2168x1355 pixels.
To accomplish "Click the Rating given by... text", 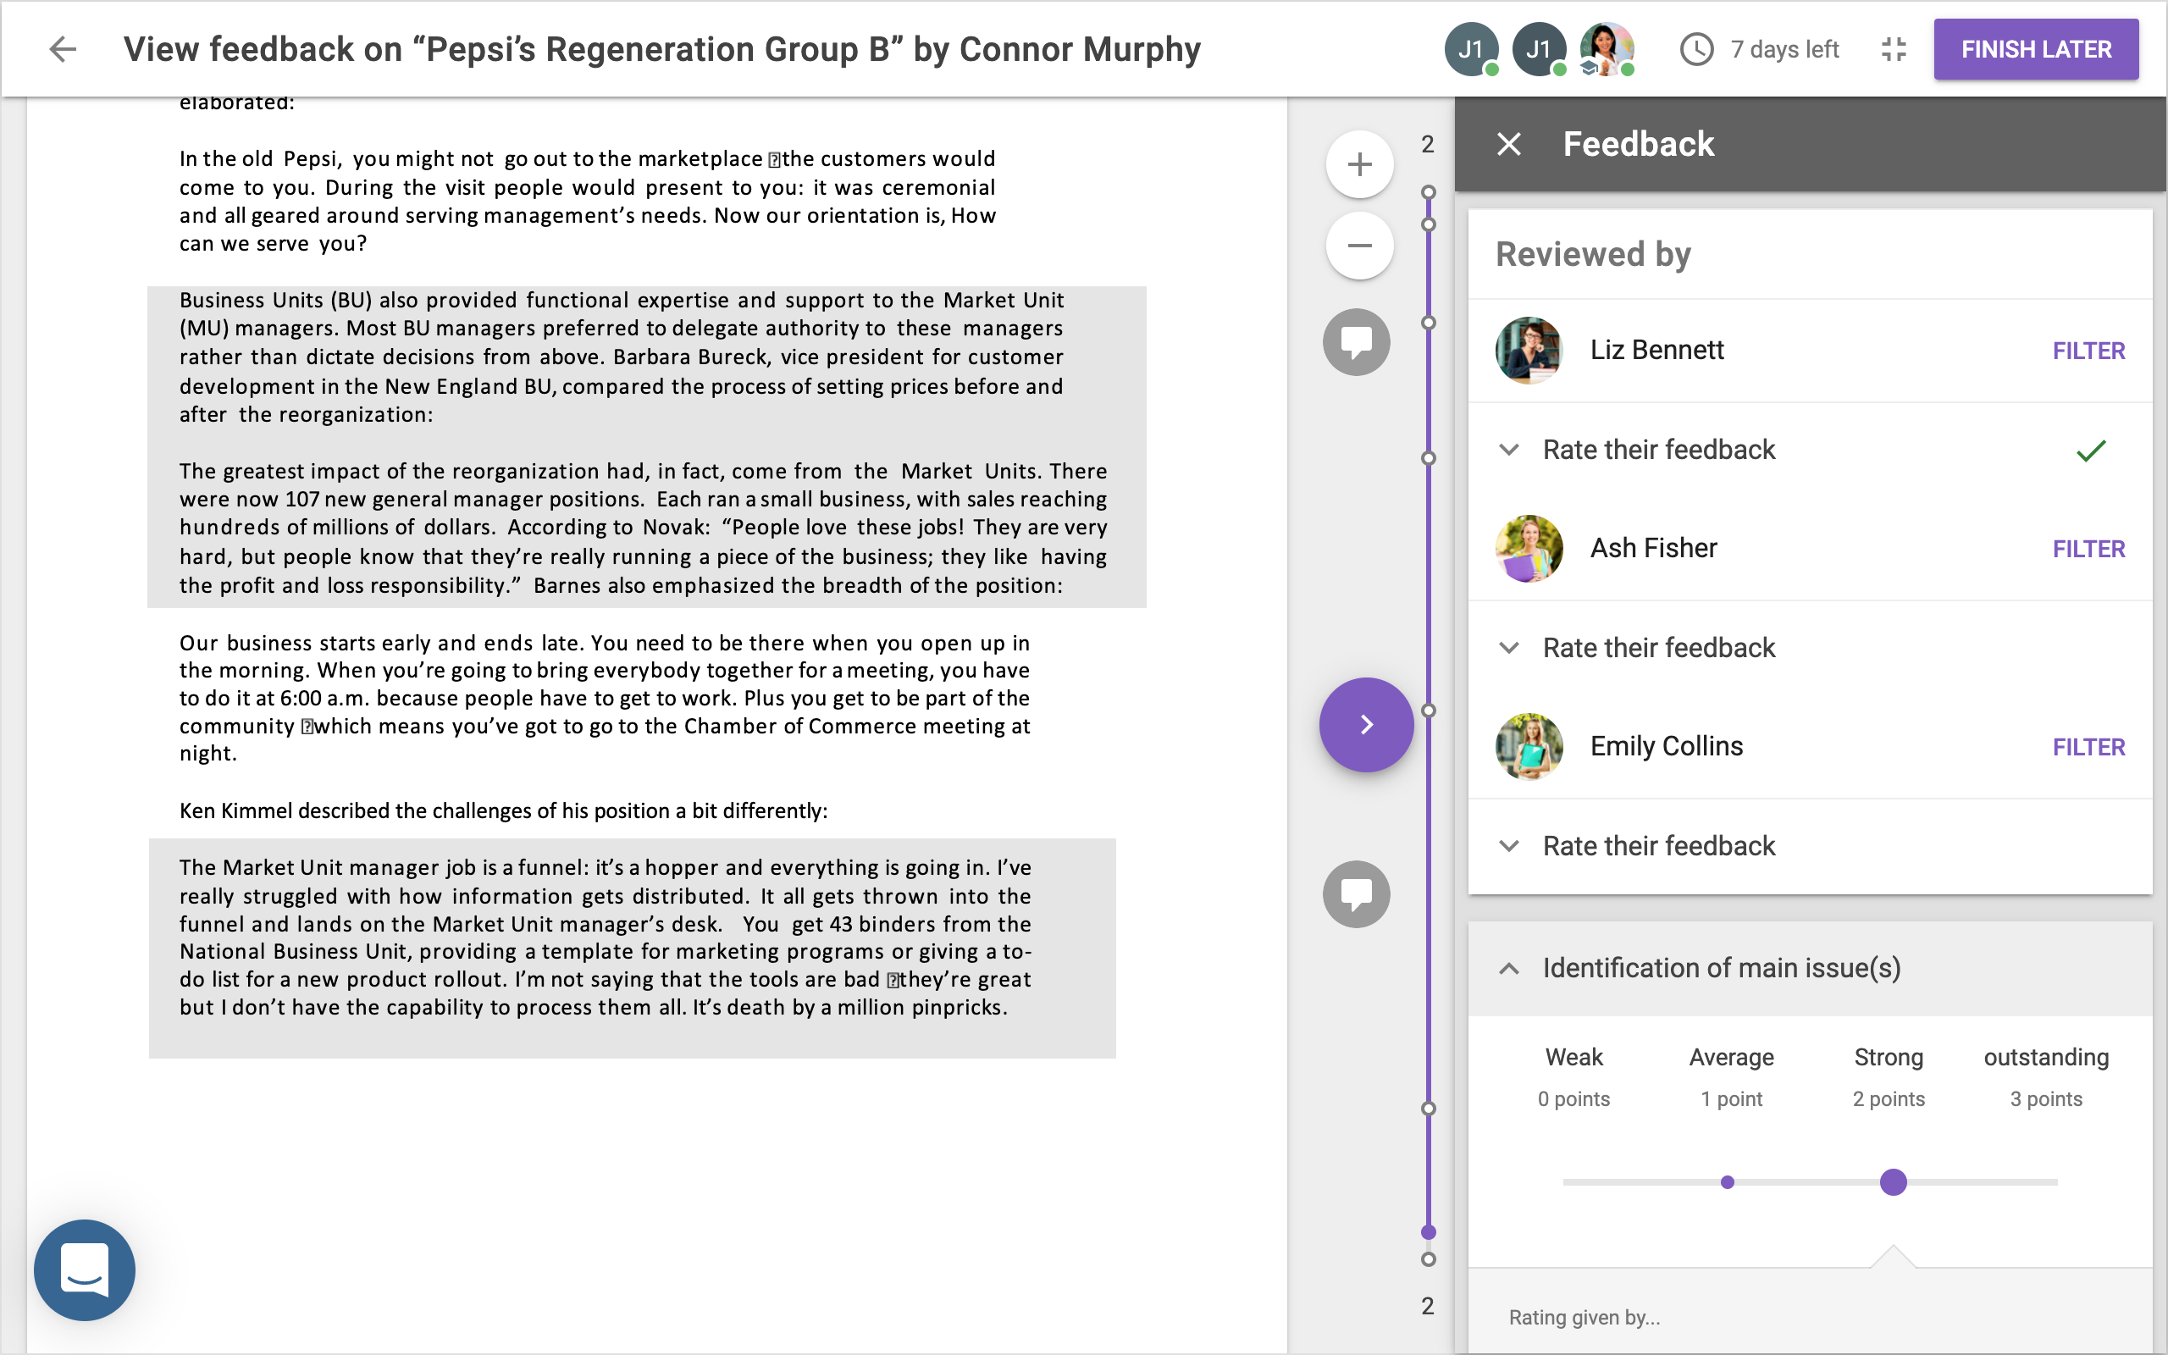I will (1584, 1318).
